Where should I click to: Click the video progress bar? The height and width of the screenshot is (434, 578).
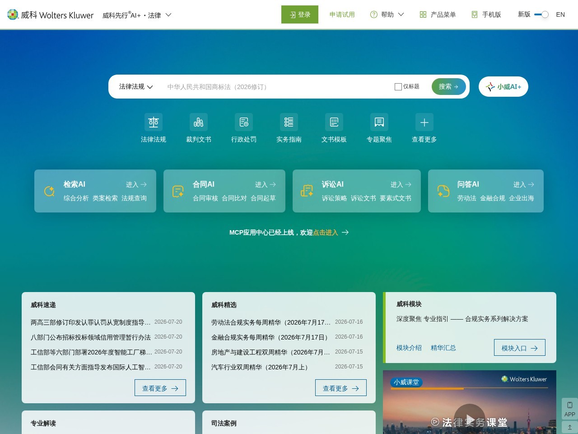pos(470,388)
